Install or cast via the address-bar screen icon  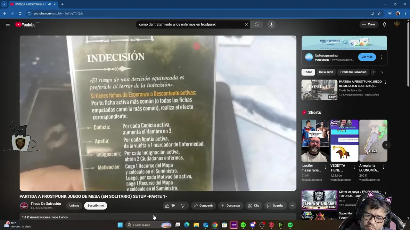372,13
